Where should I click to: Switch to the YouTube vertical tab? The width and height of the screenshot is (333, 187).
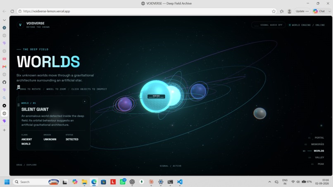click(x=4, y=59)
